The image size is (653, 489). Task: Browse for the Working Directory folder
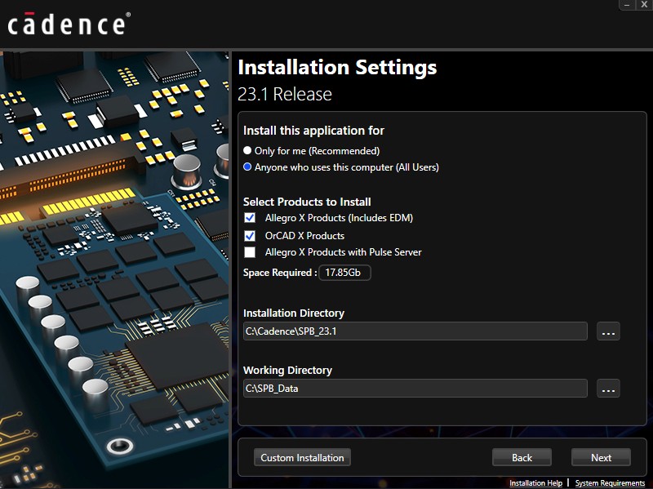point(608,389)
